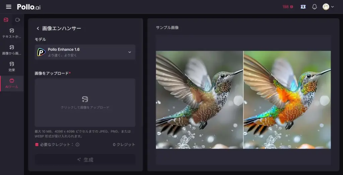The height and width of the screenshot is (175, 343).
Task: Click the Pollo.ai logo
Action: (29, 7)
